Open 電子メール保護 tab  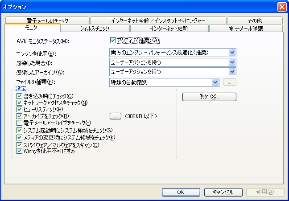tap(246, 28)
